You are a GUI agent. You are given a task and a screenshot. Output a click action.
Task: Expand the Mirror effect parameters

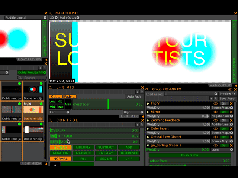148,112
